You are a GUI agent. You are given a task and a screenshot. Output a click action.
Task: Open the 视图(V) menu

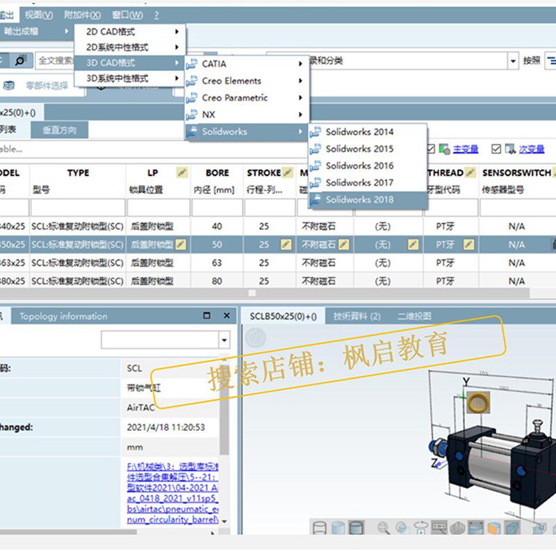click(39, 15)
